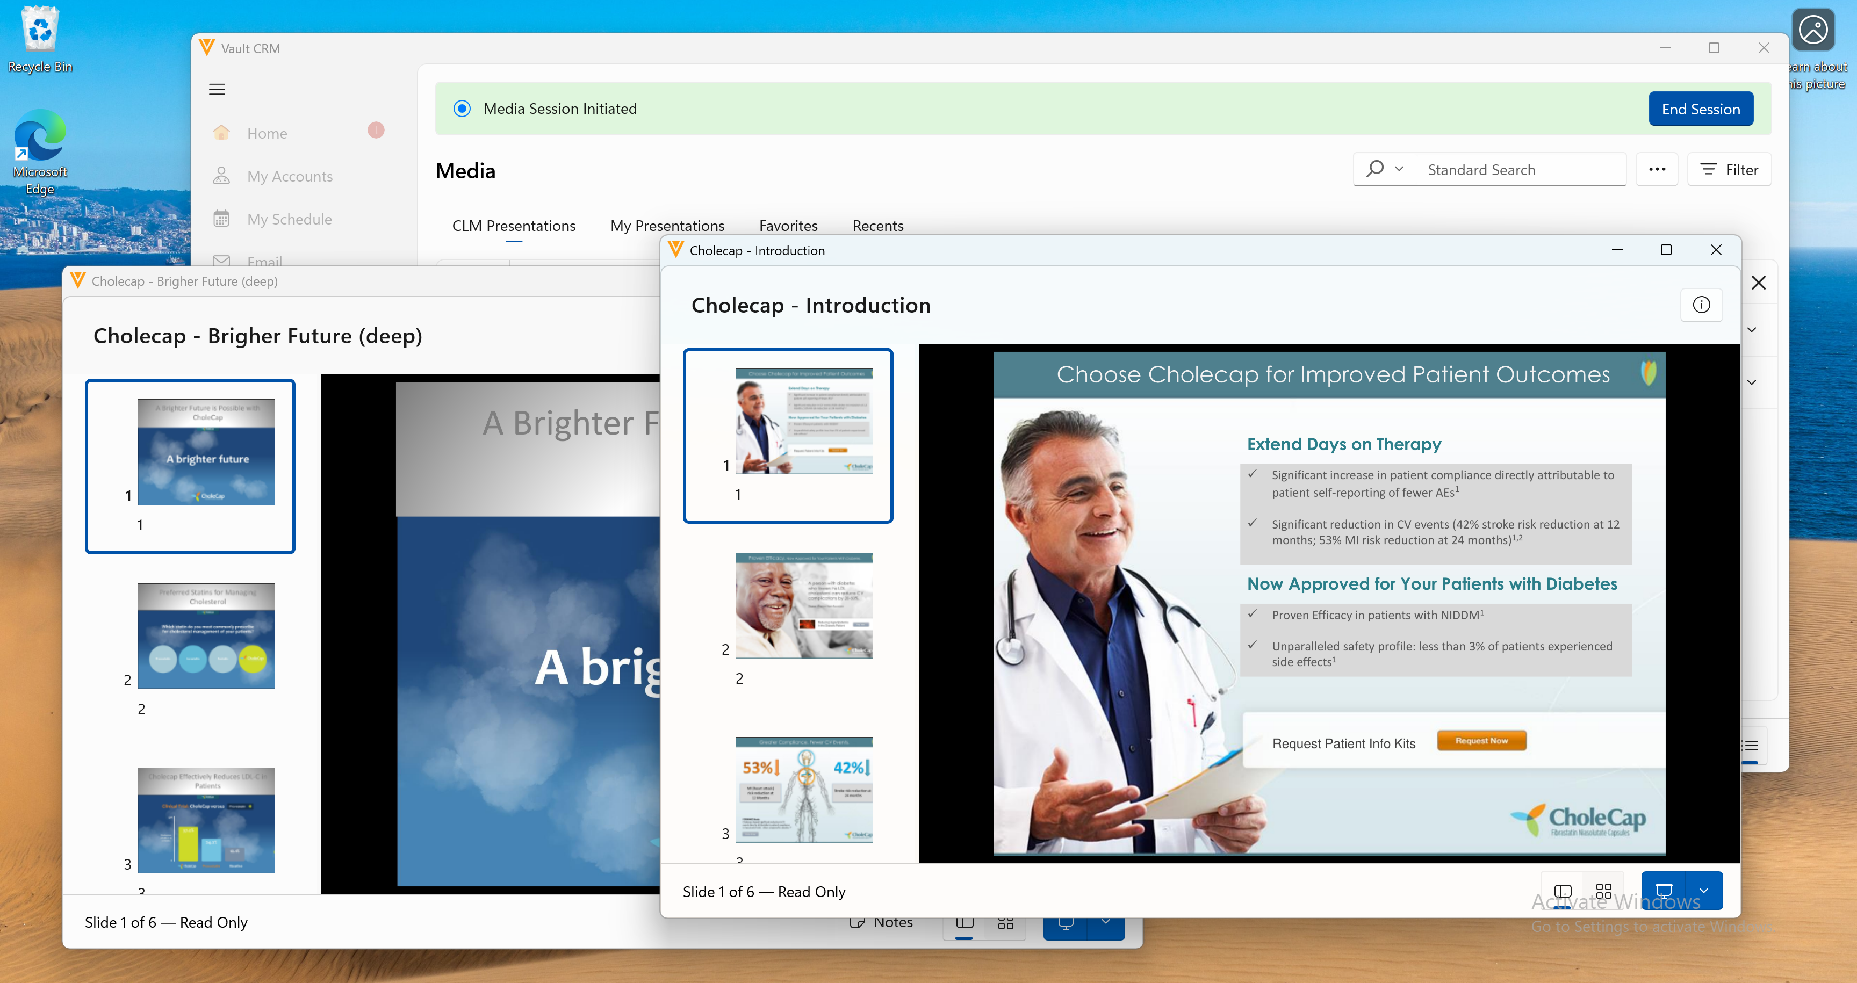Open My Schedule calendar in sidebar
Viewport: 1857px width, 983px height.
289,219
